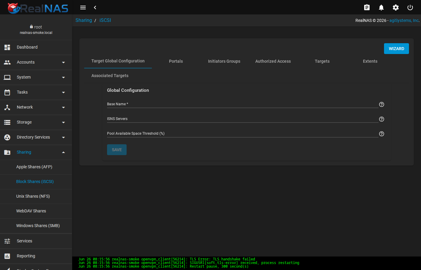Switch to the Targets tab
This screenshot has height=270, width=421.
pos(322,61)
